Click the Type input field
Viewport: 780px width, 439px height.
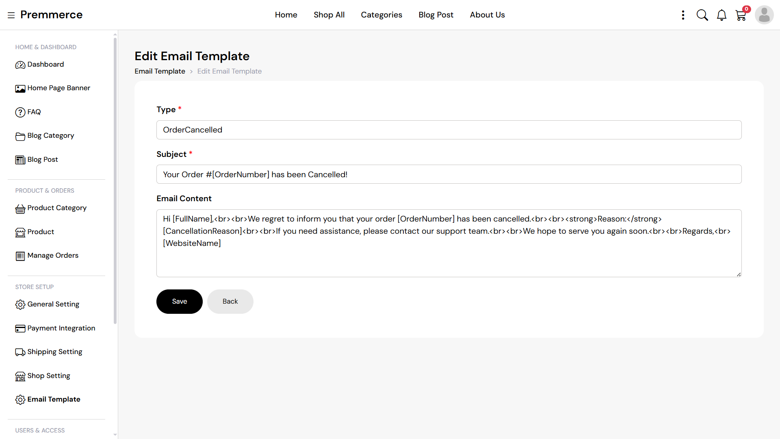(x=449, y=130)
